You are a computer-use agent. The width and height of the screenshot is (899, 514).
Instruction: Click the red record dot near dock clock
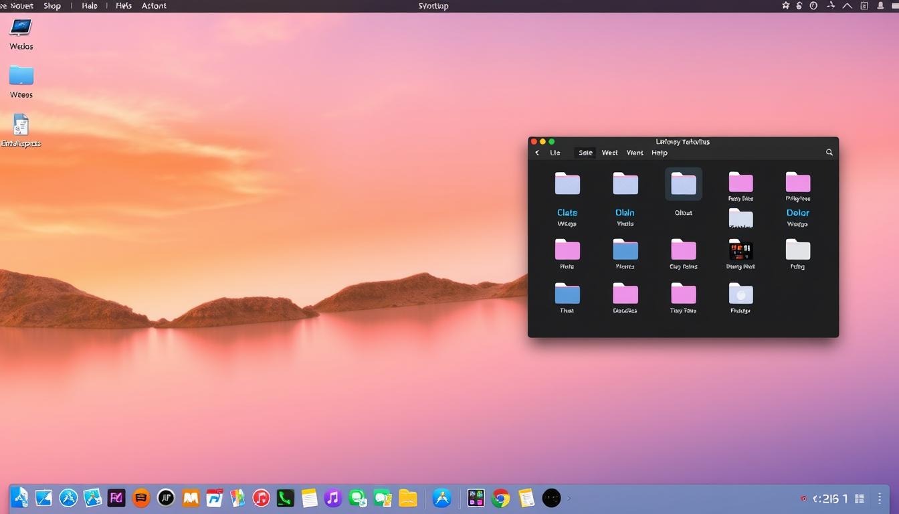point(803,499)
